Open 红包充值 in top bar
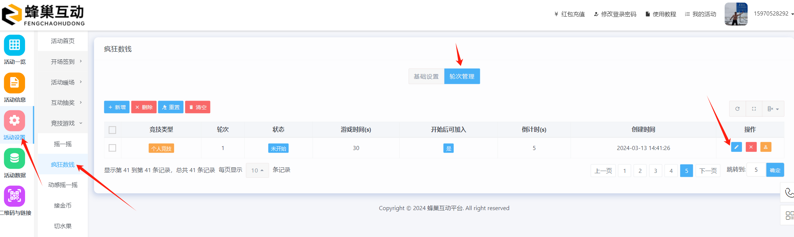The image size is (794, 237). [x=570, y=14]
